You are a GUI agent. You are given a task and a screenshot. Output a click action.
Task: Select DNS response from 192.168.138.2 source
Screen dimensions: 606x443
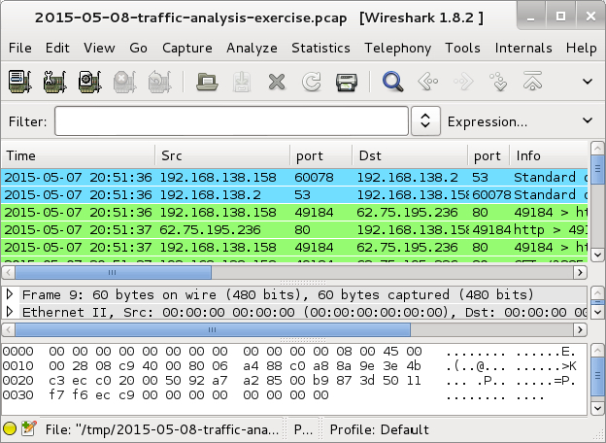tap(294, 194)
